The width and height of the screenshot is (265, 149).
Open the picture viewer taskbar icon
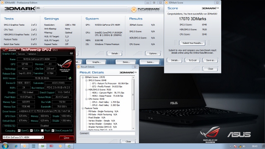point(69,146)
